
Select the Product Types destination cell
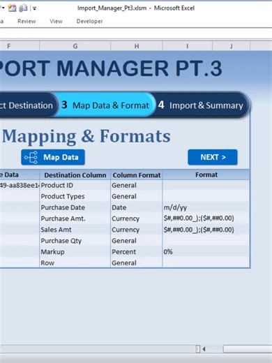pyautogui.click(x=75, y=196)
